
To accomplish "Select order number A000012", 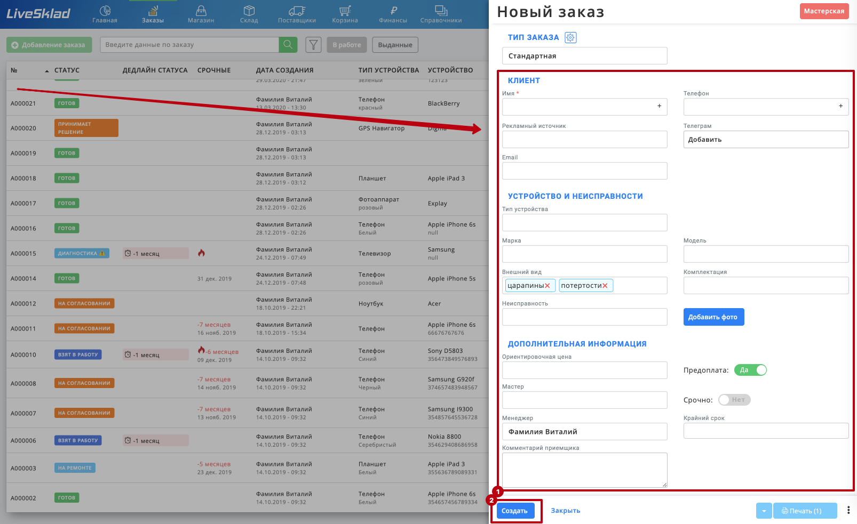I will point(23,304).
